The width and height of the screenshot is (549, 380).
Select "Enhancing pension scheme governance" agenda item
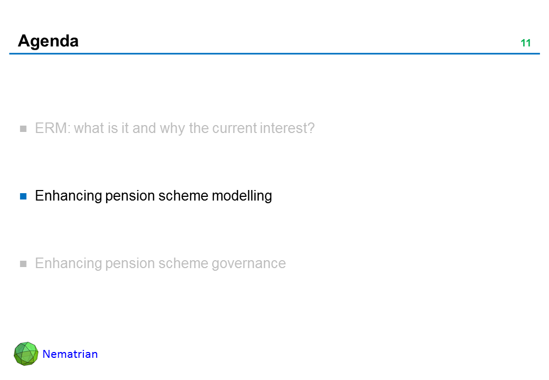(160, 263)
